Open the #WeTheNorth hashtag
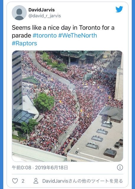The height and width of the screenshot is (189, 135). coord(78,35)
